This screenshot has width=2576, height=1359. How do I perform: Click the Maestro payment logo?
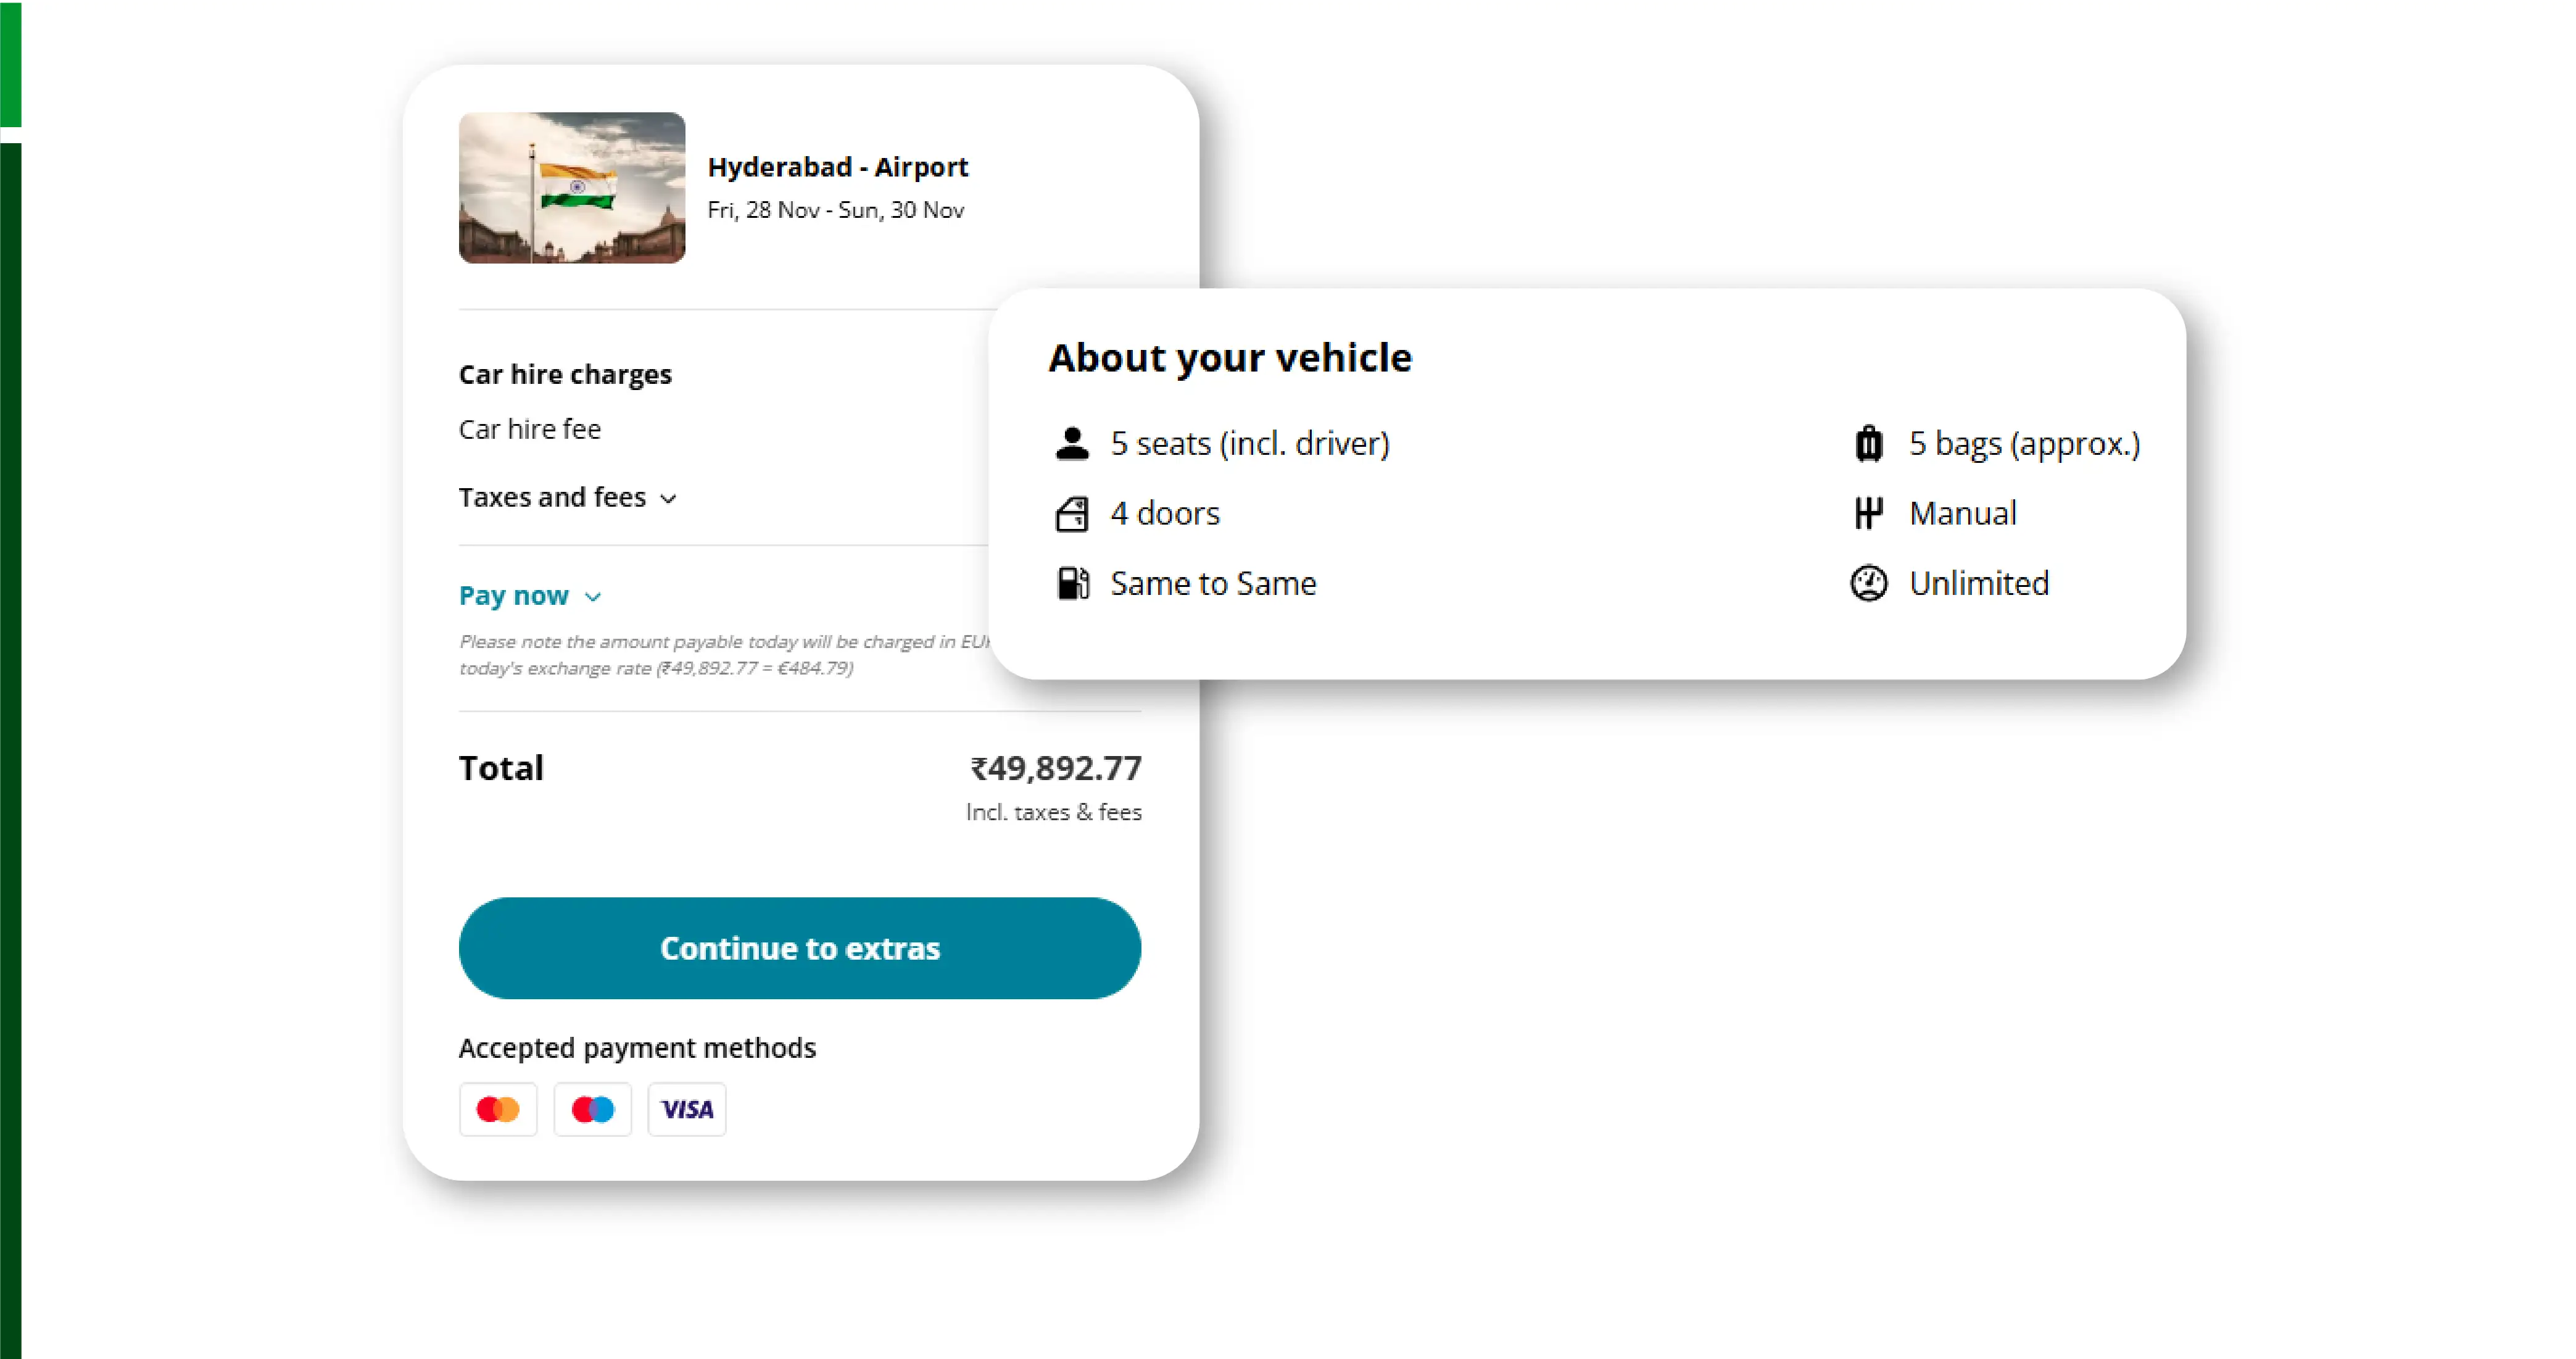click(x=592, y=1109)
